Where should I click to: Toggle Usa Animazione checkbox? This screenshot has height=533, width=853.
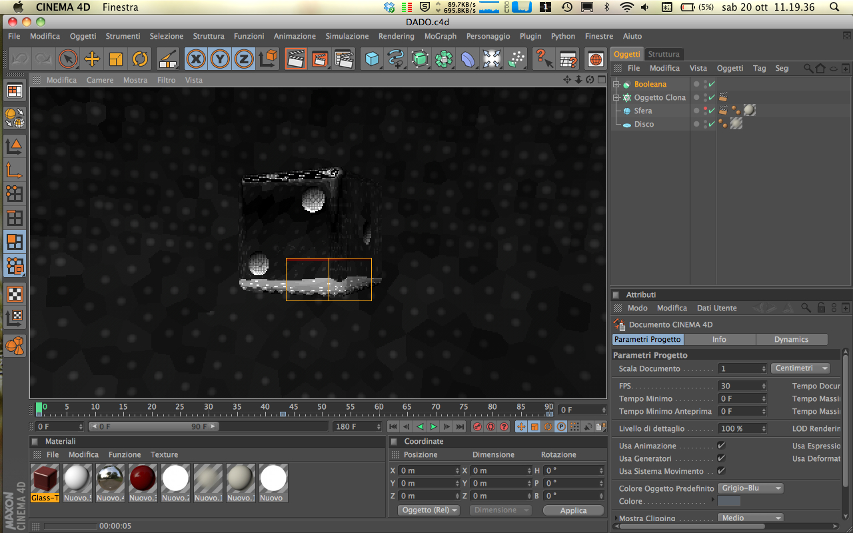[x=721, y=446]
